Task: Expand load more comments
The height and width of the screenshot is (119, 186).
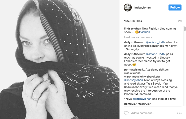Action: 138,37
